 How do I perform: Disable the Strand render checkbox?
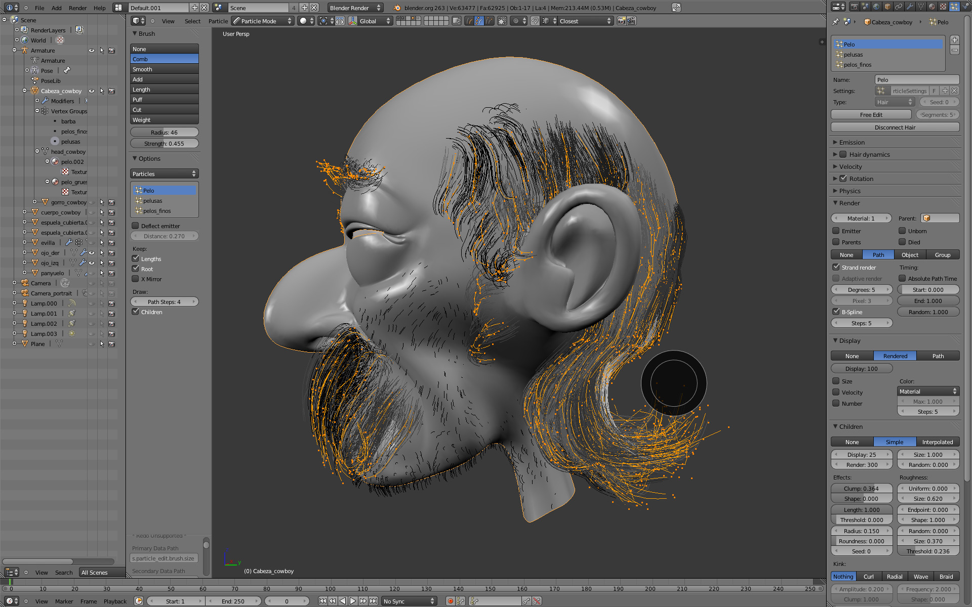pyautogui.click(x=836, y=267)
